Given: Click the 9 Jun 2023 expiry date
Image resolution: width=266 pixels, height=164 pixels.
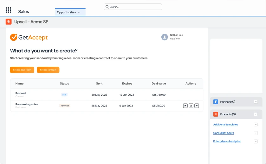Looking at the screenshot, I should 126,106.
